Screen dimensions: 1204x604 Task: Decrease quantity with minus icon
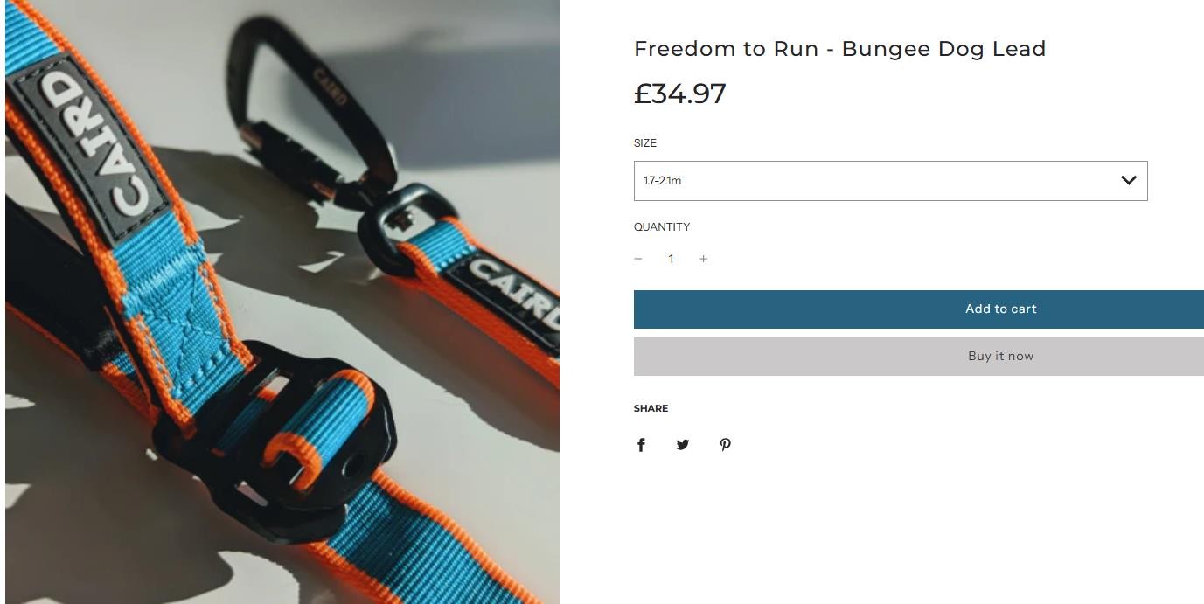[638, 259]
